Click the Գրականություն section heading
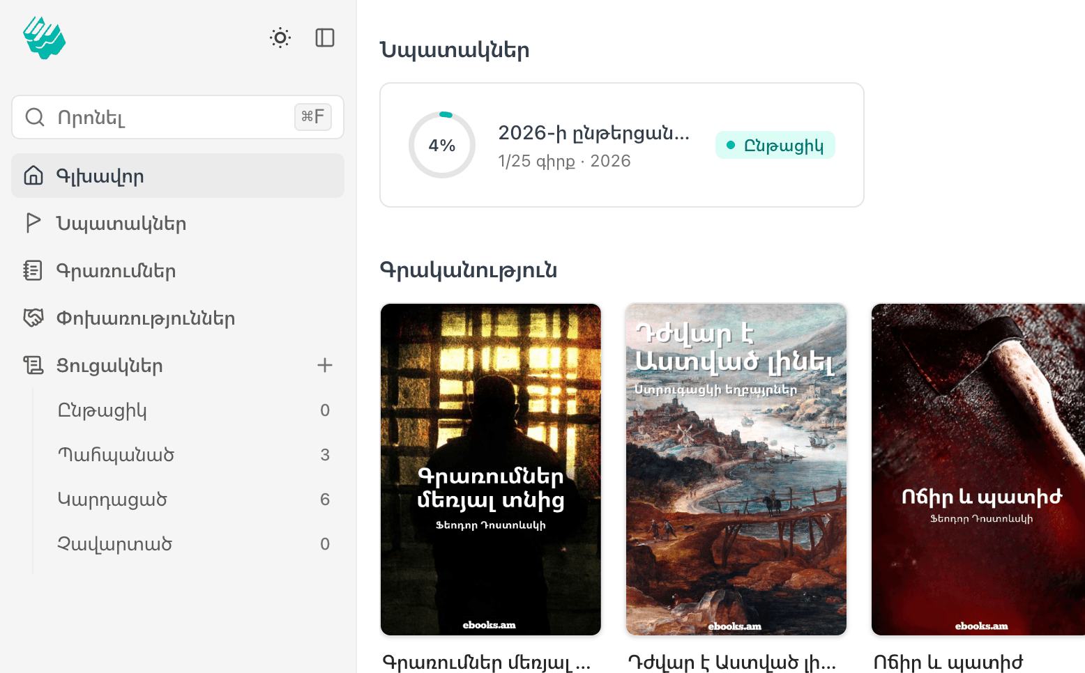The width and height of the screenshot is (1085, 673). 469,270
